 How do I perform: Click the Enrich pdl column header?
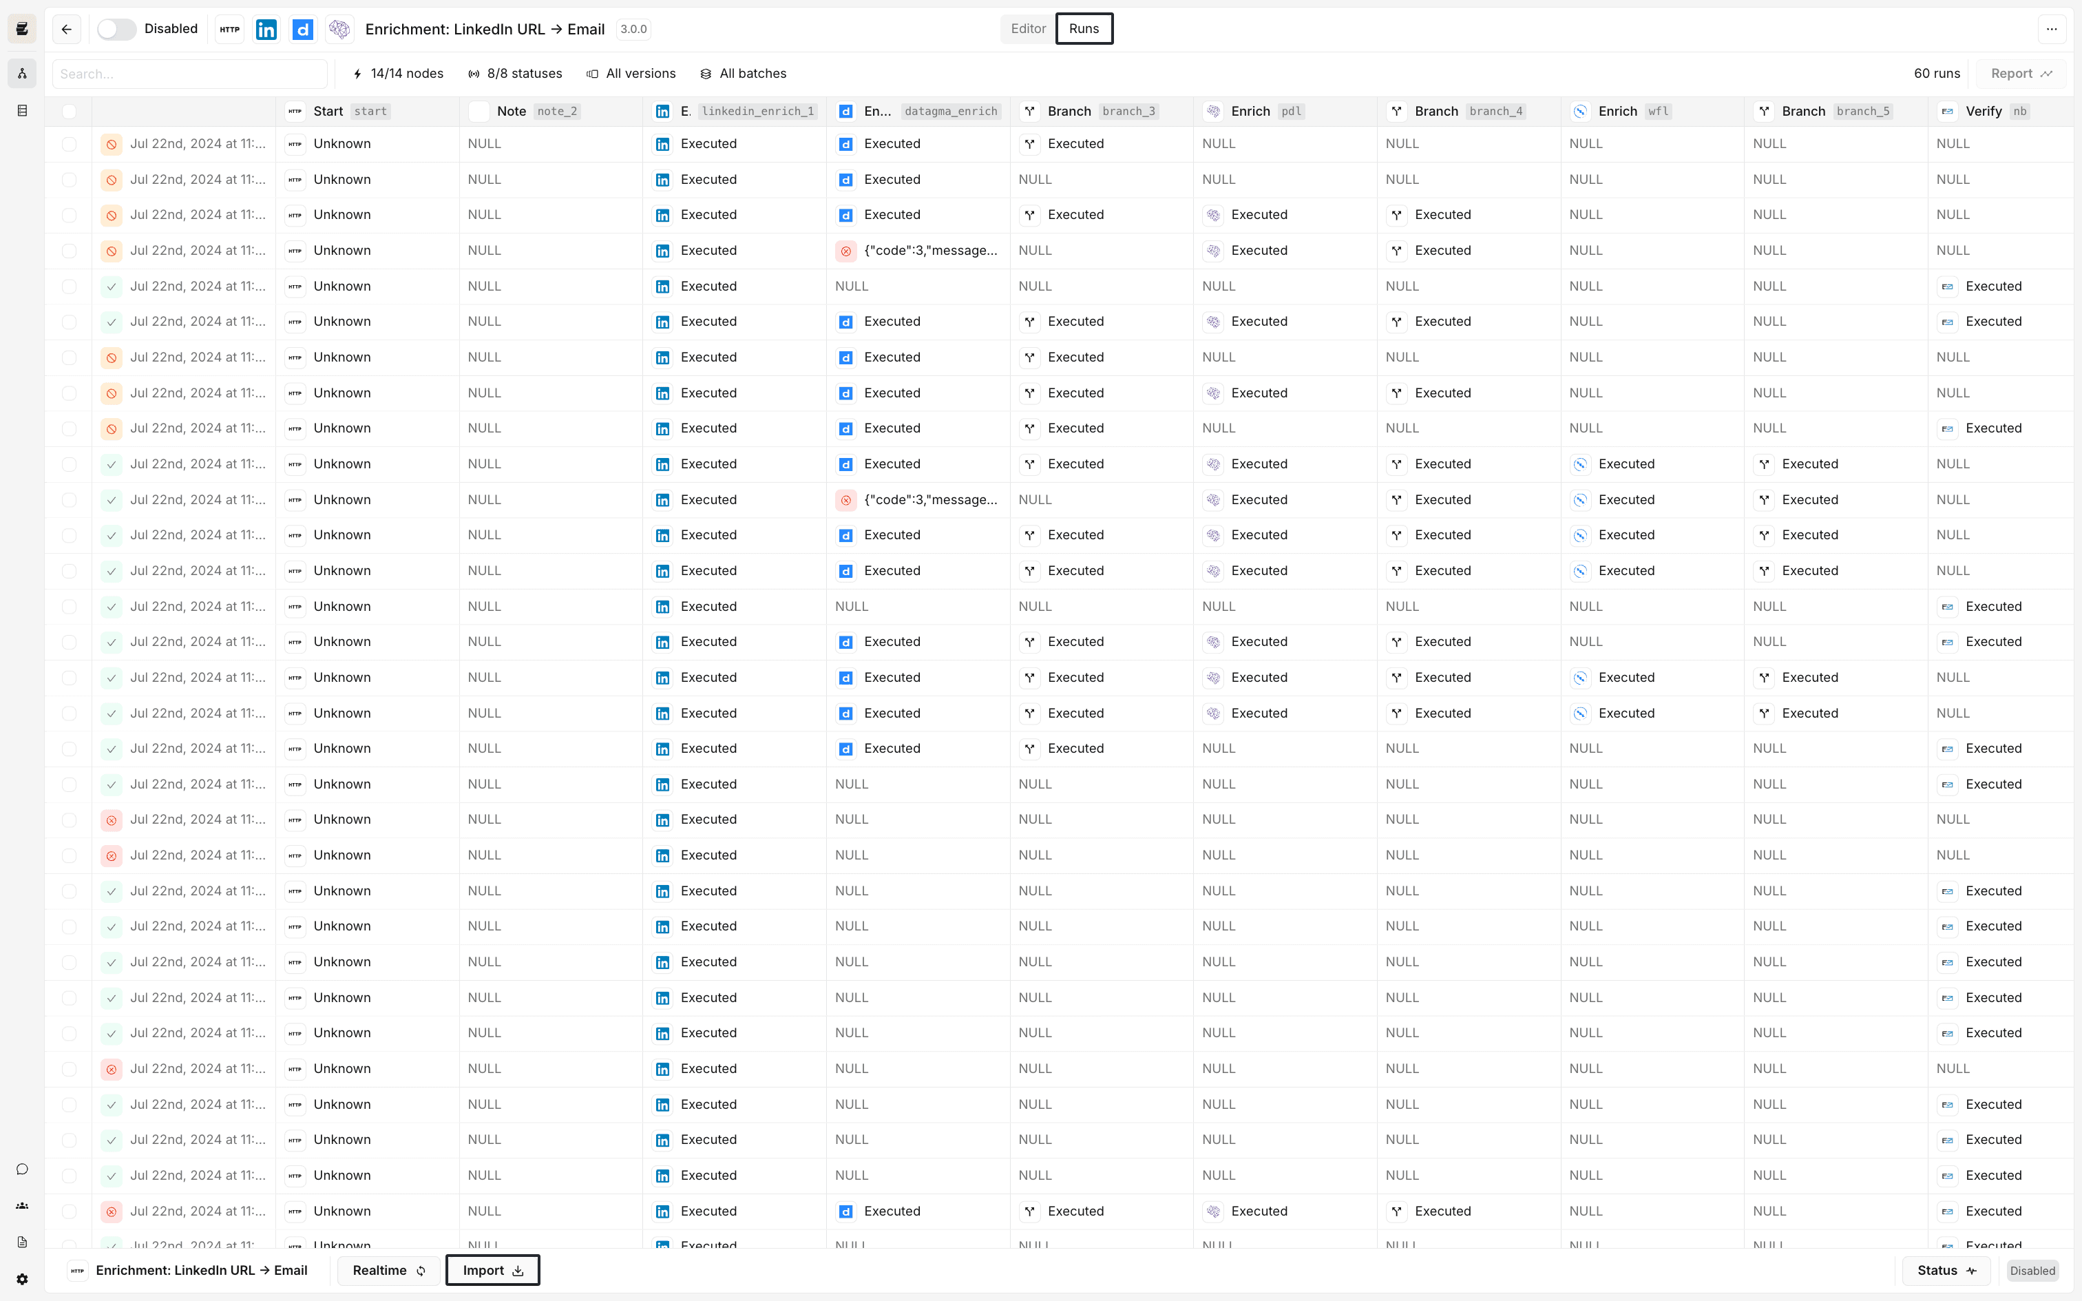coord(1285,111)
